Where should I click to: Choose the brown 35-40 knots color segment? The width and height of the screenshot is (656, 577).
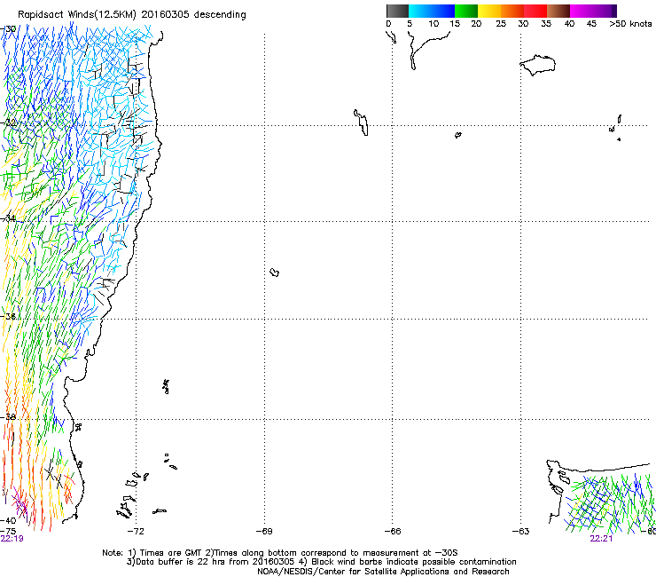tap(558, 11)
